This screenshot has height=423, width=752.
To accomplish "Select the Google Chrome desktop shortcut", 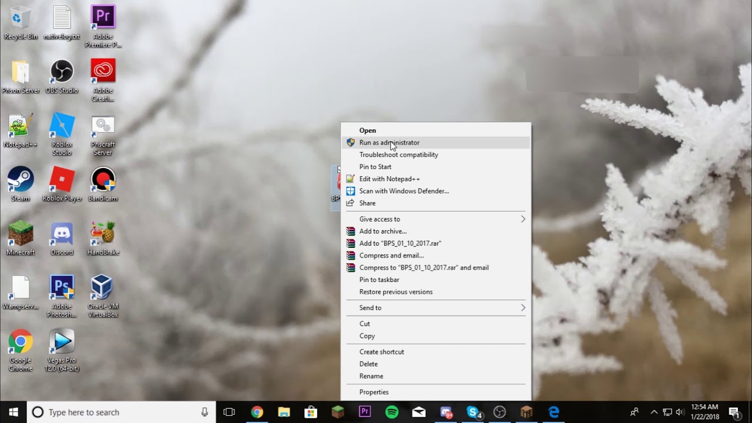I will pyautogui.click(x=21, y=350).
